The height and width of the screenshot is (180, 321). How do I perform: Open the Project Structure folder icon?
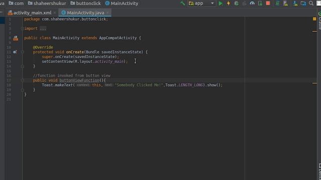pos(303,3)
